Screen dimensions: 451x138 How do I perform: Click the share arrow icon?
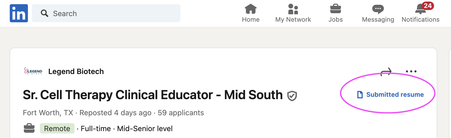[386, 71]
